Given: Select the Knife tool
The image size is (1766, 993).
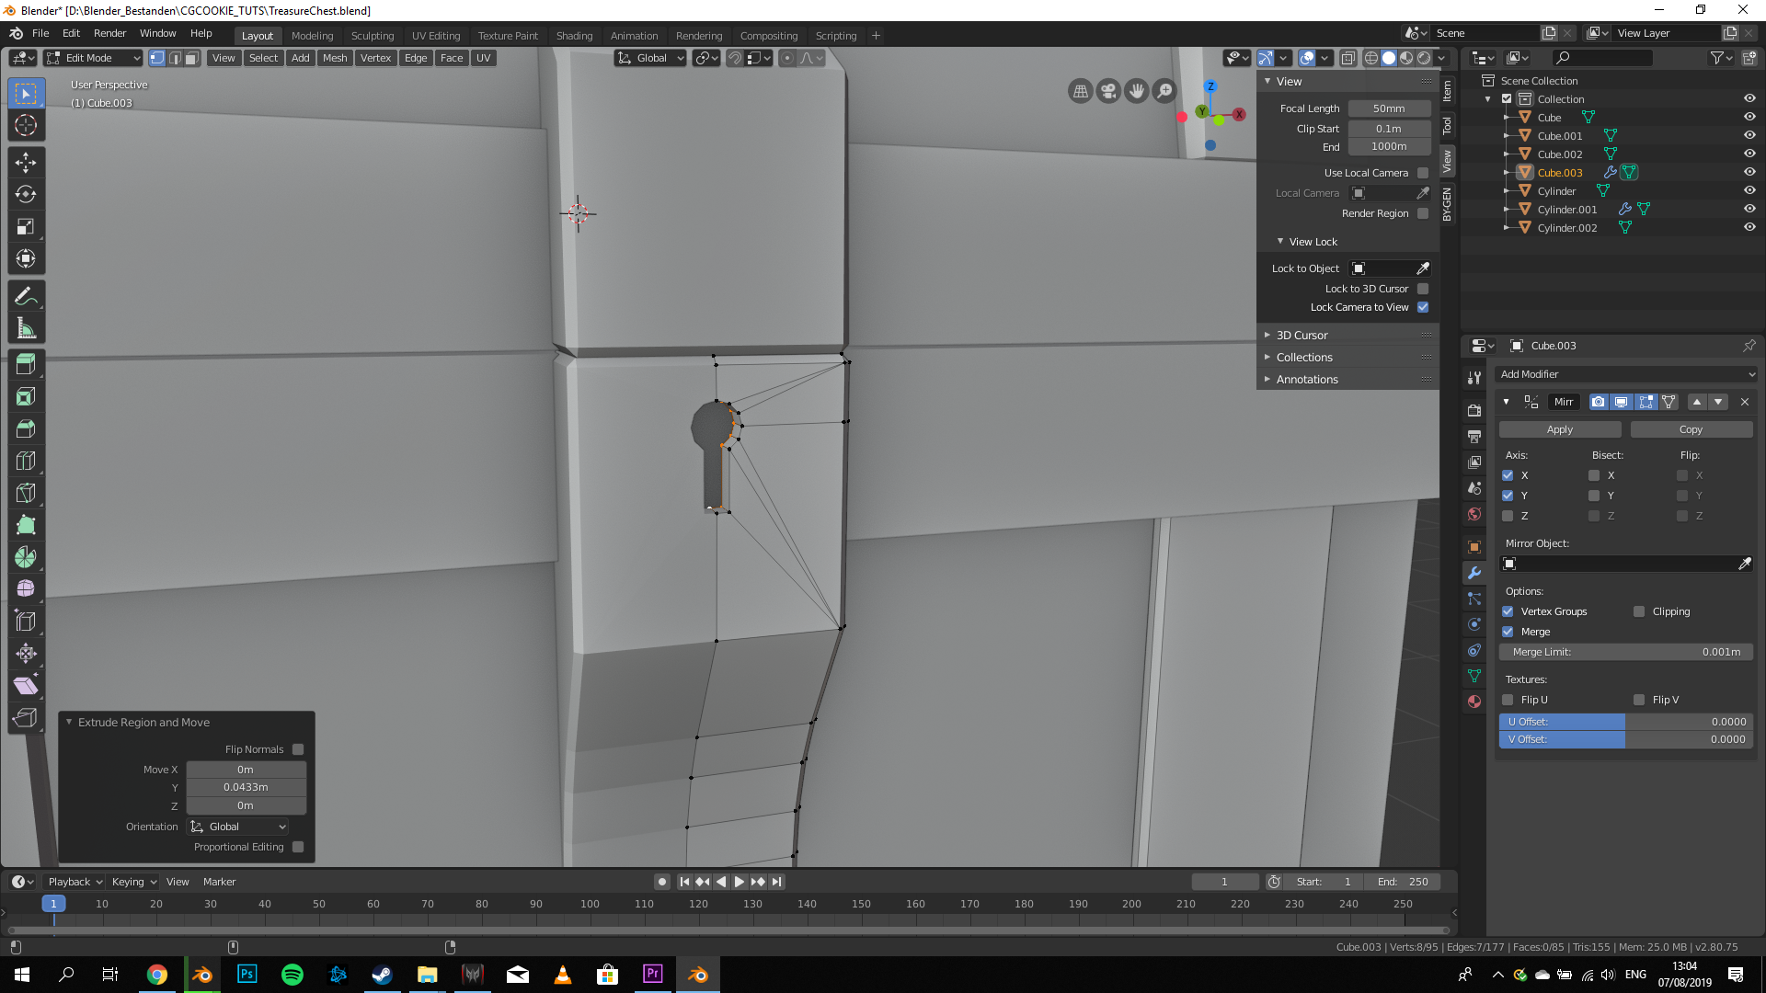Looking at the screenshot, I should point(26,493).
